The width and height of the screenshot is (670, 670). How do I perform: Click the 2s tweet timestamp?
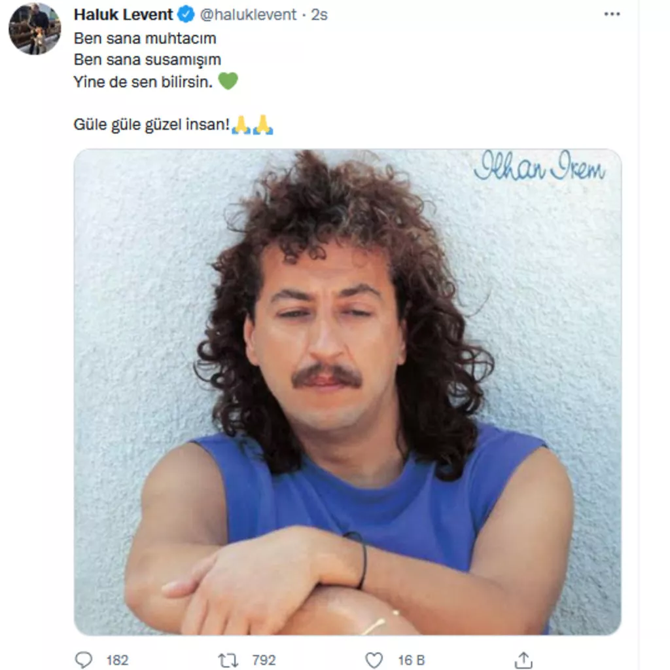tap(319, 14)
